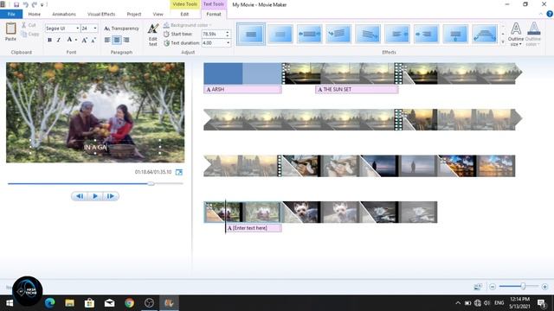Switch to the Animations tab

coord(64,14)
